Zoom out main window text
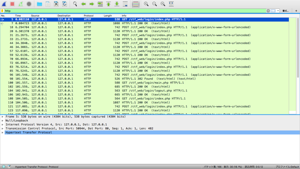This screenshot has width=300, height=169. [x=155, y=4]
